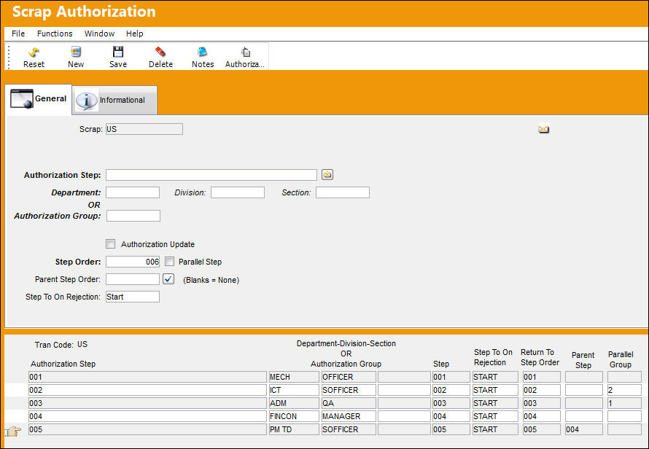Focus the Authorization Group field
The height and width of the screenshot is (449, 649).
[x=133, y=216]
